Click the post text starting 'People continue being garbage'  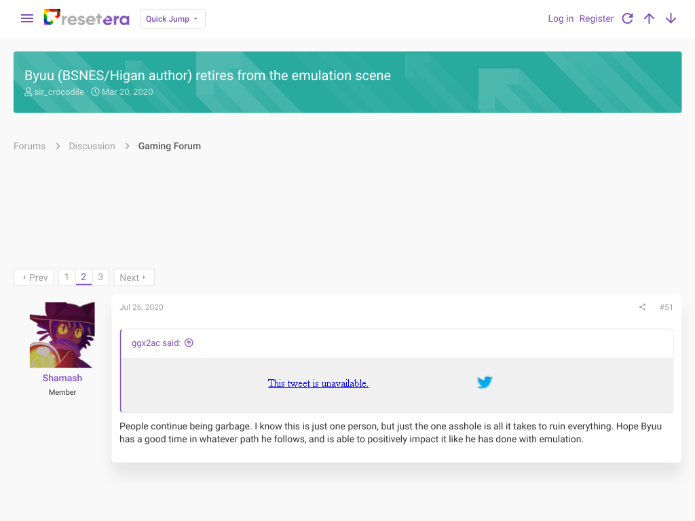coord(390,433)
